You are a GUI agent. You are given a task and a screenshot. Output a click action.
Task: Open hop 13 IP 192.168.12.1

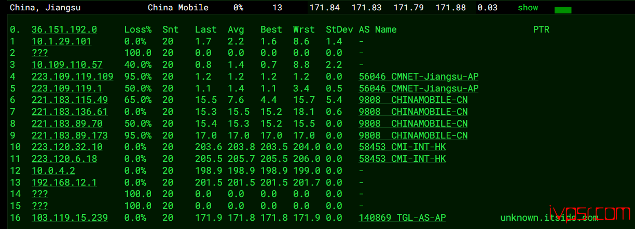click(x=64, y=182)
